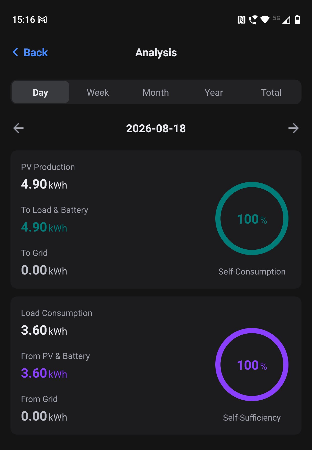Switch to the Year tab
The width and height of the screenshot is (312, 450).
pyautogui.click(x=214, y=92)
